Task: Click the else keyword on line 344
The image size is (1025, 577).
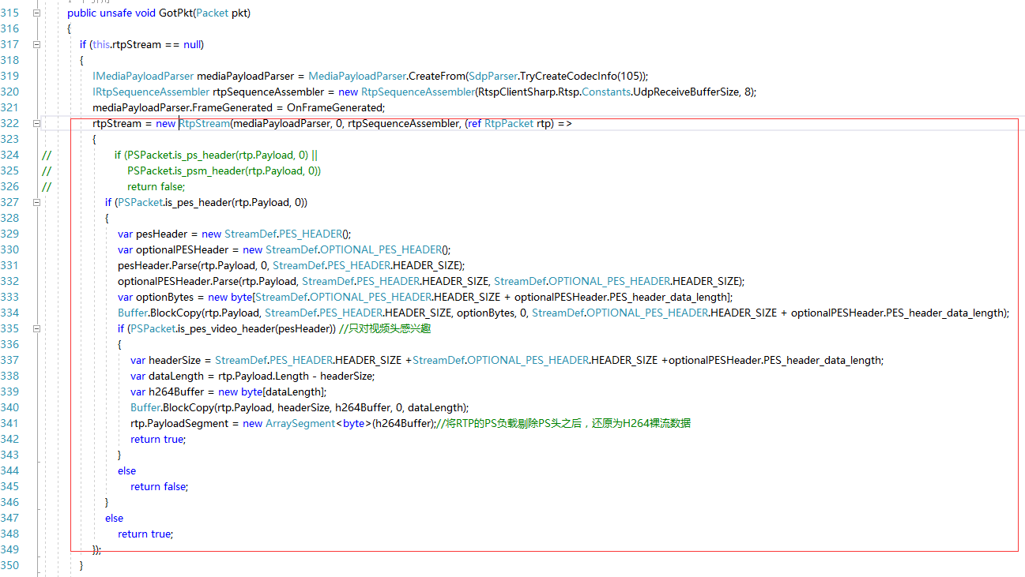Action: tap(126, 470)
